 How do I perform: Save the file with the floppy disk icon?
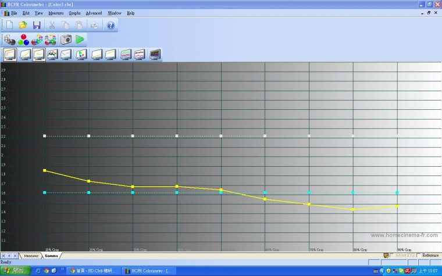pos(37,25)
